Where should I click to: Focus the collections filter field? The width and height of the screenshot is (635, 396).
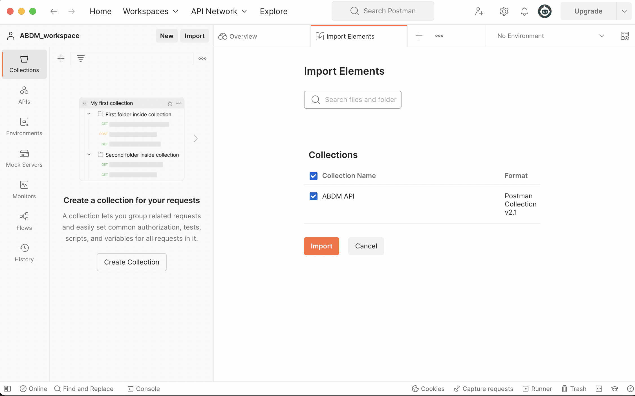click(132, 59)
